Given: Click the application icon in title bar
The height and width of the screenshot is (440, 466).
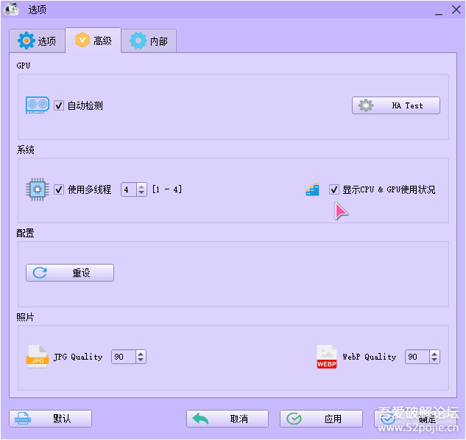Looking at the screenshot, I should click(x=12, y=10).
